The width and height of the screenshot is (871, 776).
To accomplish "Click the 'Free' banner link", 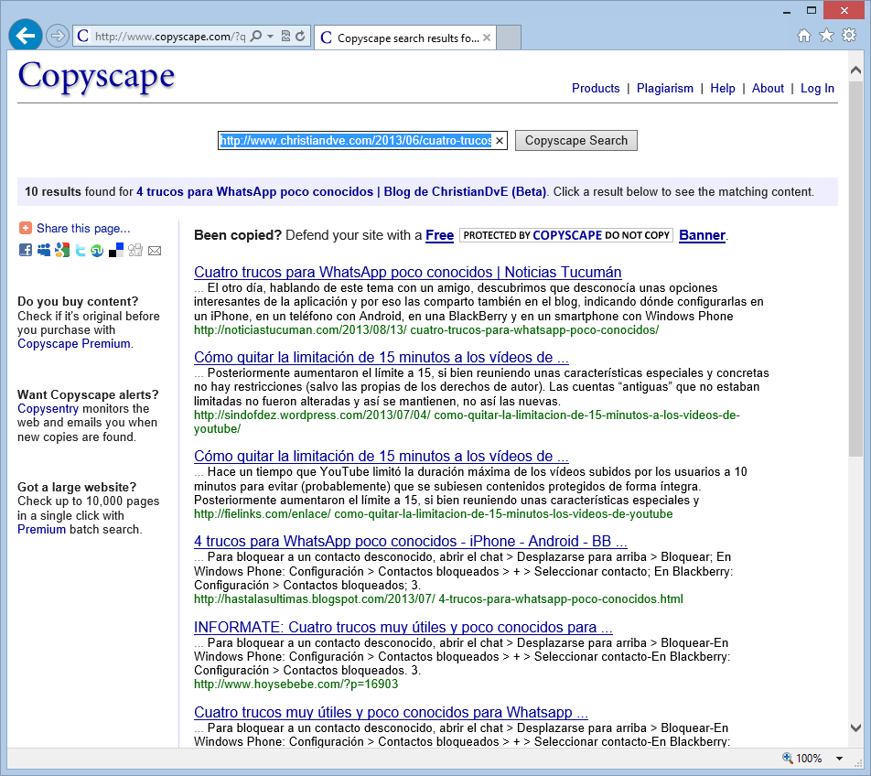I will point(439,235).
